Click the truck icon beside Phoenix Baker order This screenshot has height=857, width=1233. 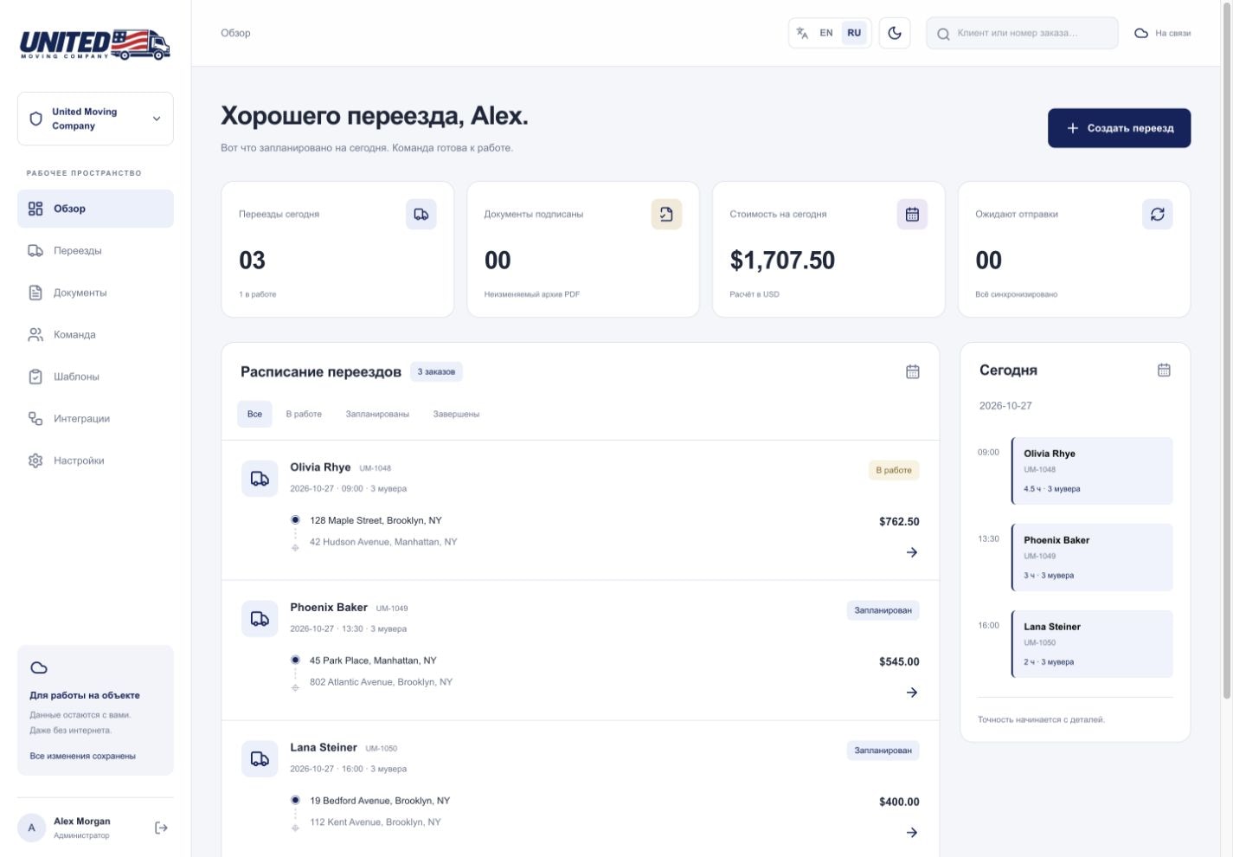[260, 619]
